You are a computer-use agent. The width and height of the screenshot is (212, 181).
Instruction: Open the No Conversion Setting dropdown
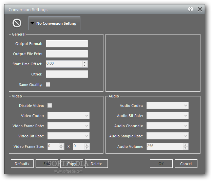pyautogui.click(x=54, y=23)
